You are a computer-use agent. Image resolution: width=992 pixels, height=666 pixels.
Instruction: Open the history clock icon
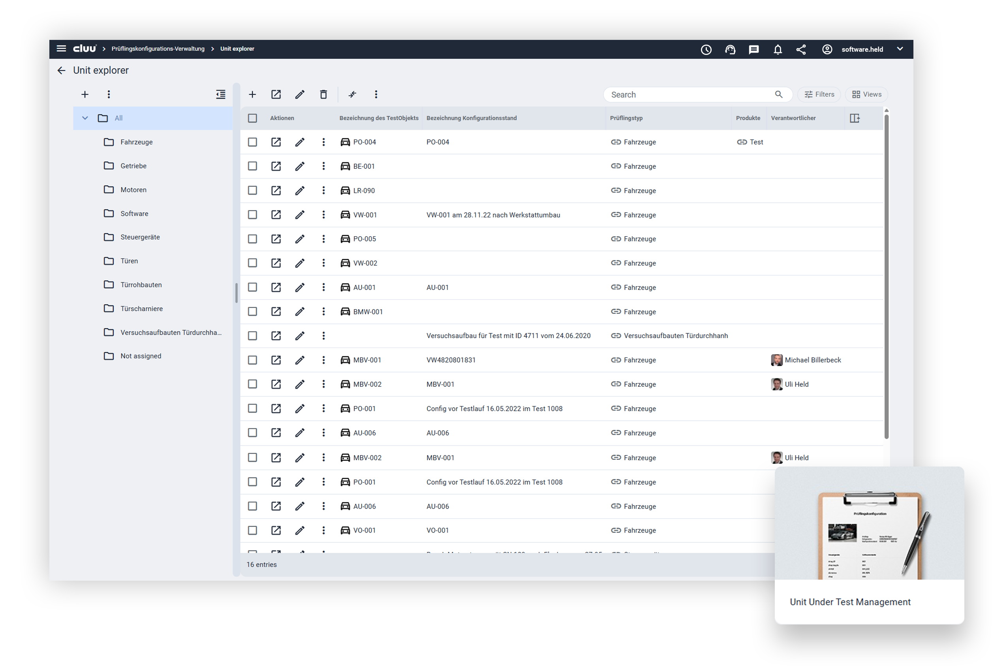[x=706, y=49]
